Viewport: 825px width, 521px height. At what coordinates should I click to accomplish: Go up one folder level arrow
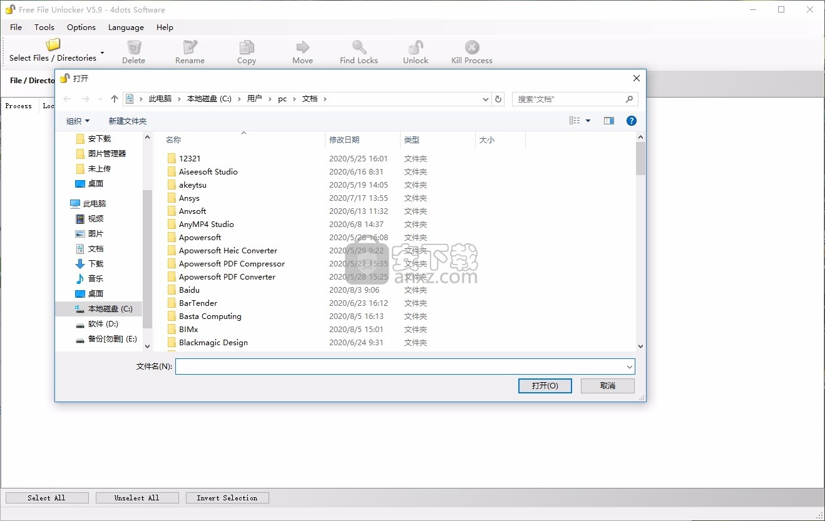115,99
